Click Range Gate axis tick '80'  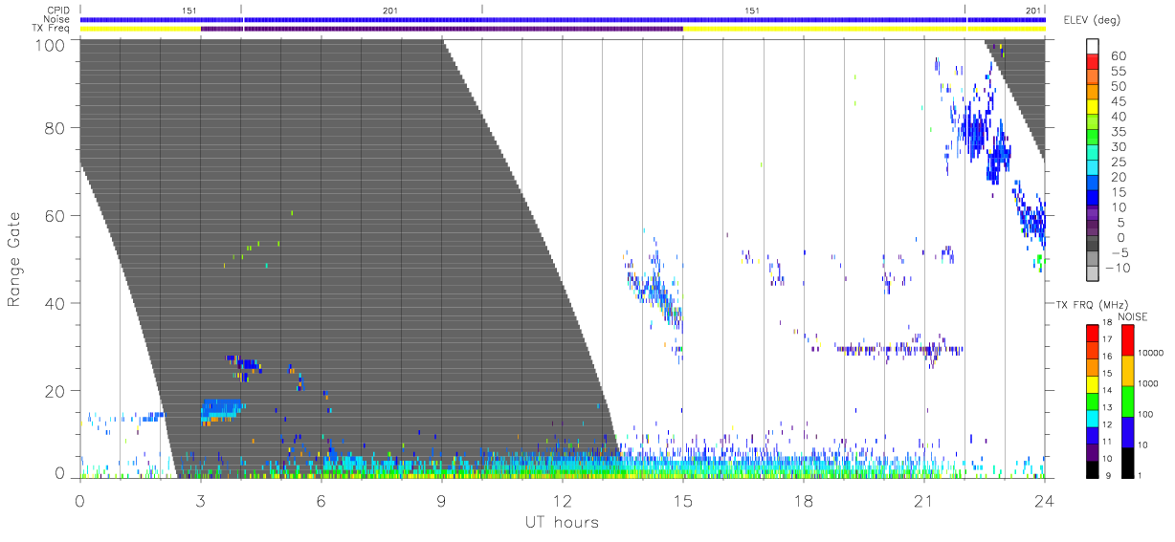(x=54, y=128)
